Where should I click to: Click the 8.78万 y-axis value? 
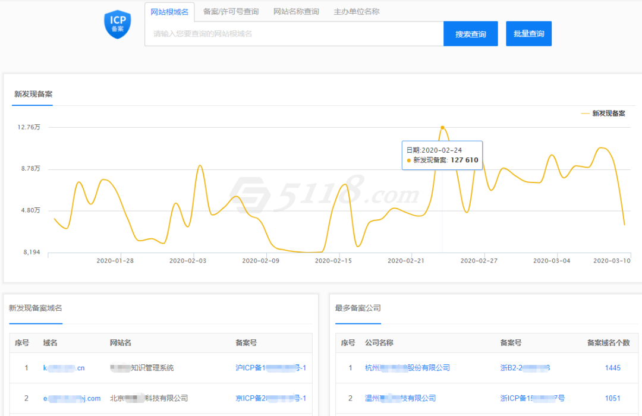coord(31,169)
